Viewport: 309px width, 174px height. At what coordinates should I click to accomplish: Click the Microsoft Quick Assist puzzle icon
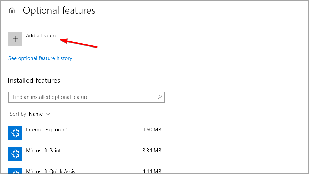coord(15,172)
